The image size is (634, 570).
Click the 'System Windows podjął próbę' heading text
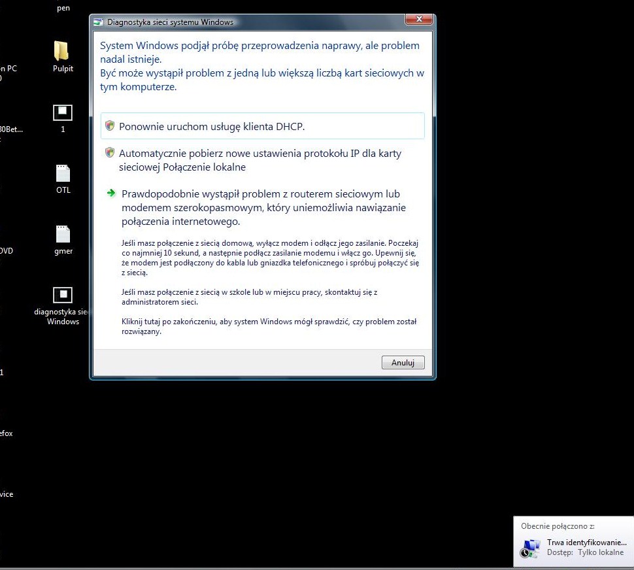click(x=259, y=52)
